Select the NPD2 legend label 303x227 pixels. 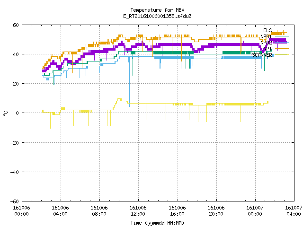click(266, 43)
